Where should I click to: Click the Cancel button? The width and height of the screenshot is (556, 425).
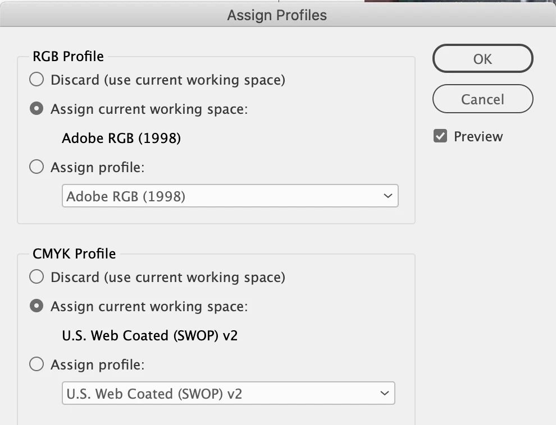482,99
